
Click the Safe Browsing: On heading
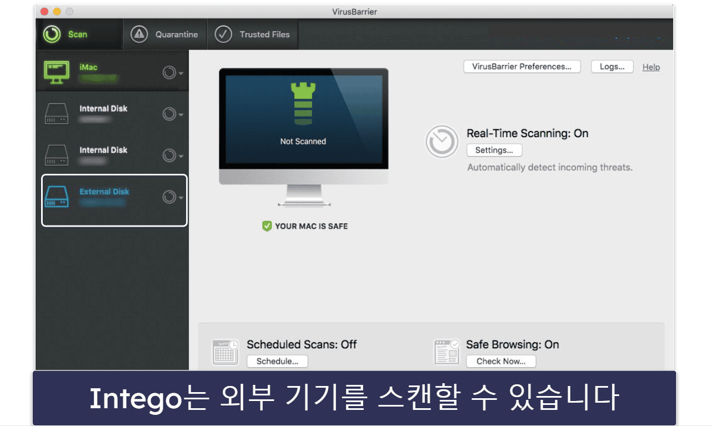click(x=513, y=344)
